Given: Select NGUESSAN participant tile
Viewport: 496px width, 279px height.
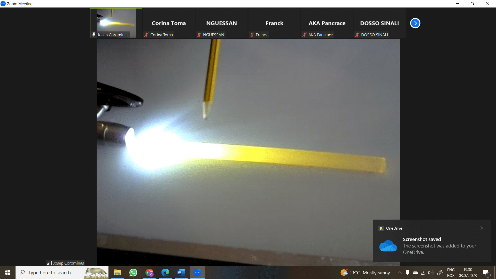Looking at the screenshot, I should tap(221, 23).
